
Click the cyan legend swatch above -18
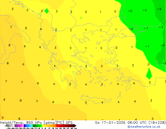click(x=32, y=126)
